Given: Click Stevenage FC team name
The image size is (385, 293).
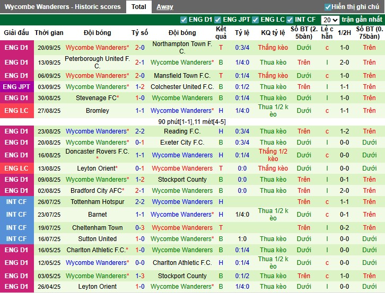Looking at the screenshot, I should pyautogui.click(x=97, y=98).
